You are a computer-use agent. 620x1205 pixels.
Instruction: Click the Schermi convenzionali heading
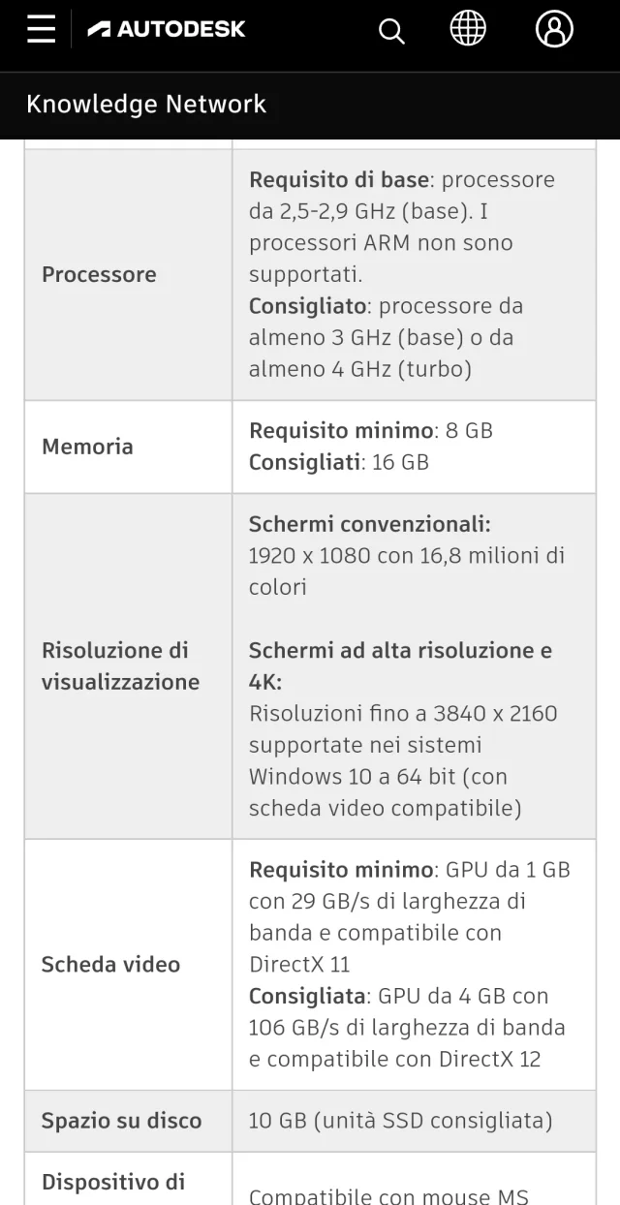(370, 524)
